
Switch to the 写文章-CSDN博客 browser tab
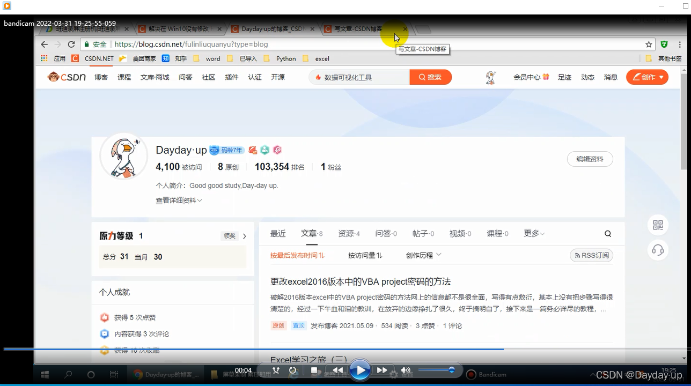pos(359,29)
